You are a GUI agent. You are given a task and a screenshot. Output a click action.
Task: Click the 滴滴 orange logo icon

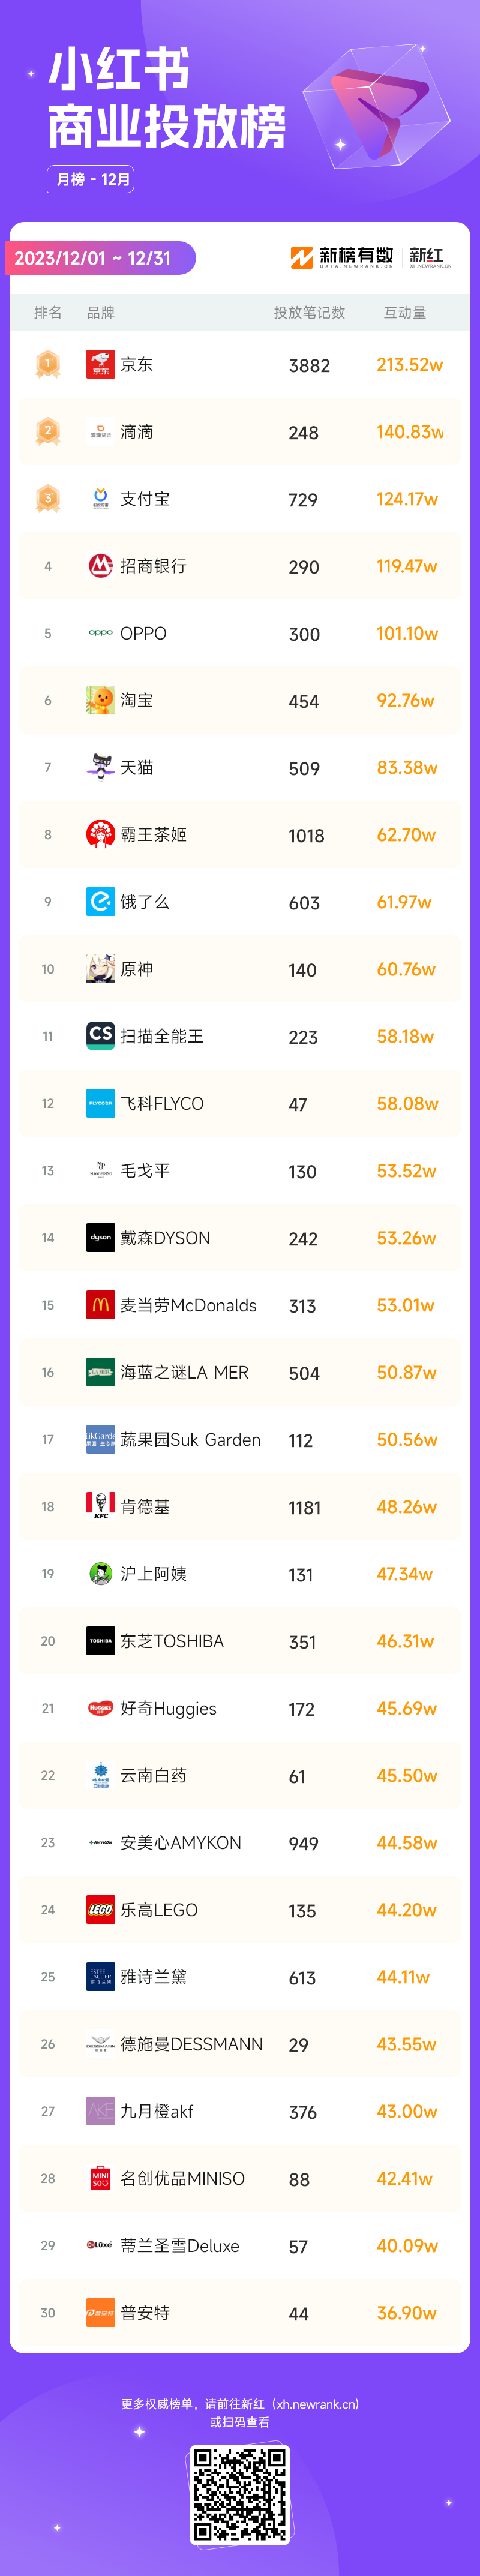101,431
